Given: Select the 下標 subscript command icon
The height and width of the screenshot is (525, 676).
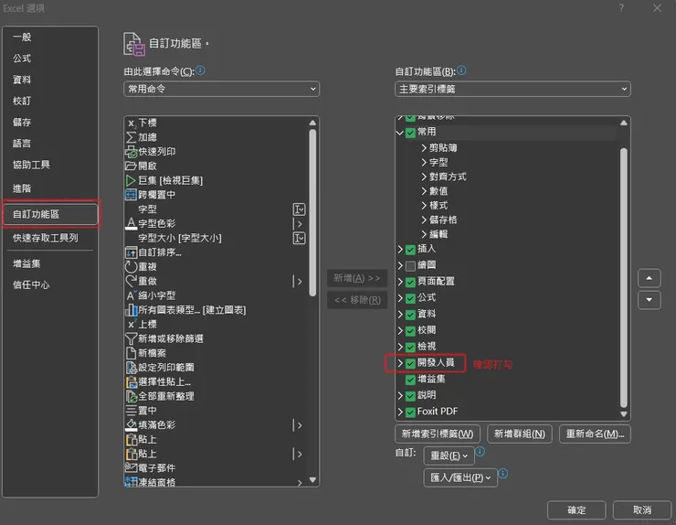Looking at the screenshot, I should coord(131,123).
